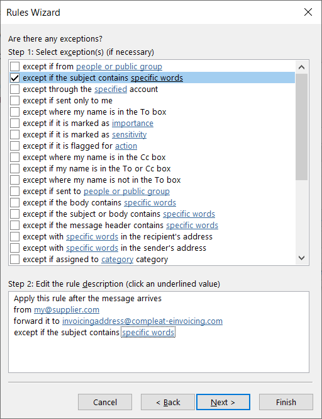Click the 'action' link for flagged exception

pyautogui.click(x=126, y=146)
